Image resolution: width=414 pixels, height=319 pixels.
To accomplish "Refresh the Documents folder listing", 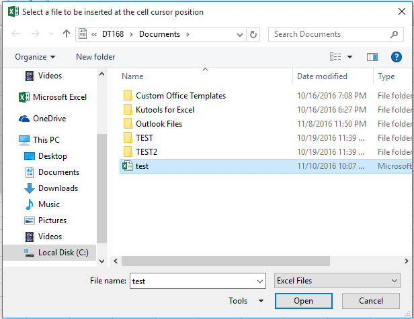I will pyautogui.click(x=253, y=34).
